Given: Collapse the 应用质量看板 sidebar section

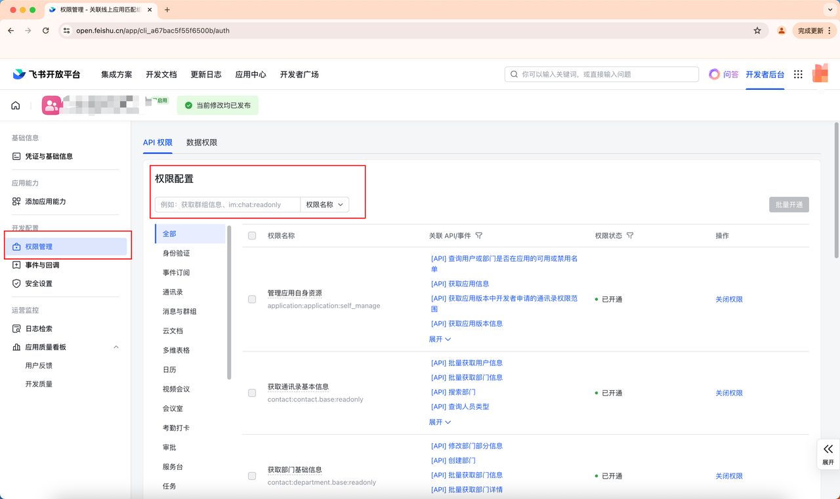Looking at the screenshot, I should (116, 347).
